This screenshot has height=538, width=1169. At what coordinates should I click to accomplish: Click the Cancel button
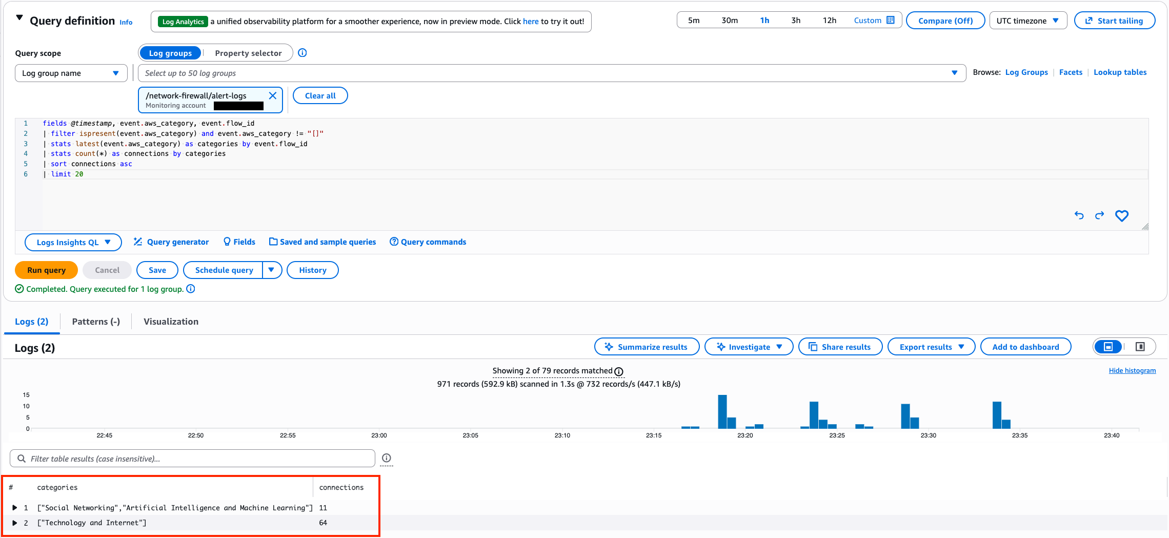point(107,270)
